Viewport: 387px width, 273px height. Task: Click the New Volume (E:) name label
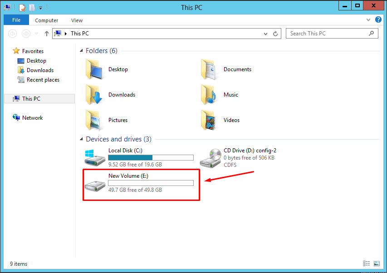coord(128,176)
